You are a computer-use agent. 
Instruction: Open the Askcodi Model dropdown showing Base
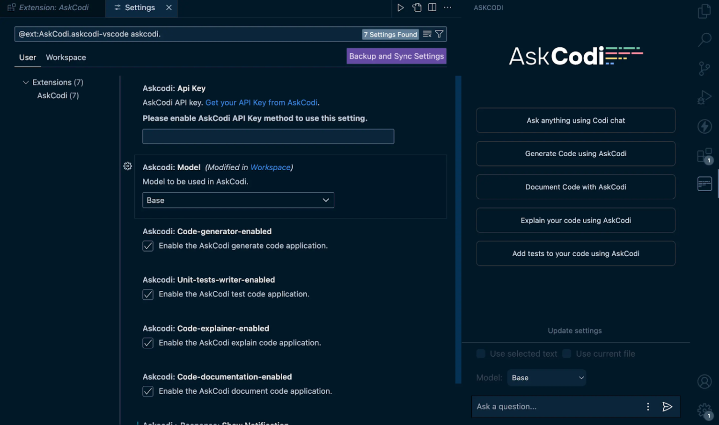(238, 200)
